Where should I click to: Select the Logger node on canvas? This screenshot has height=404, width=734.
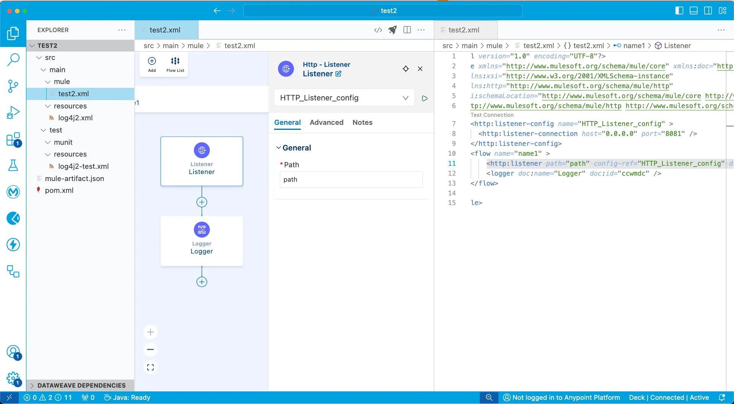coord(202,241)
